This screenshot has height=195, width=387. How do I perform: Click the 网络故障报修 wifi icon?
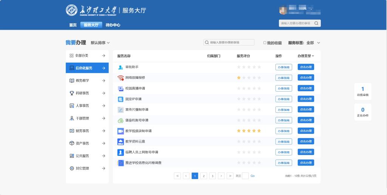[x=121, y=78]
